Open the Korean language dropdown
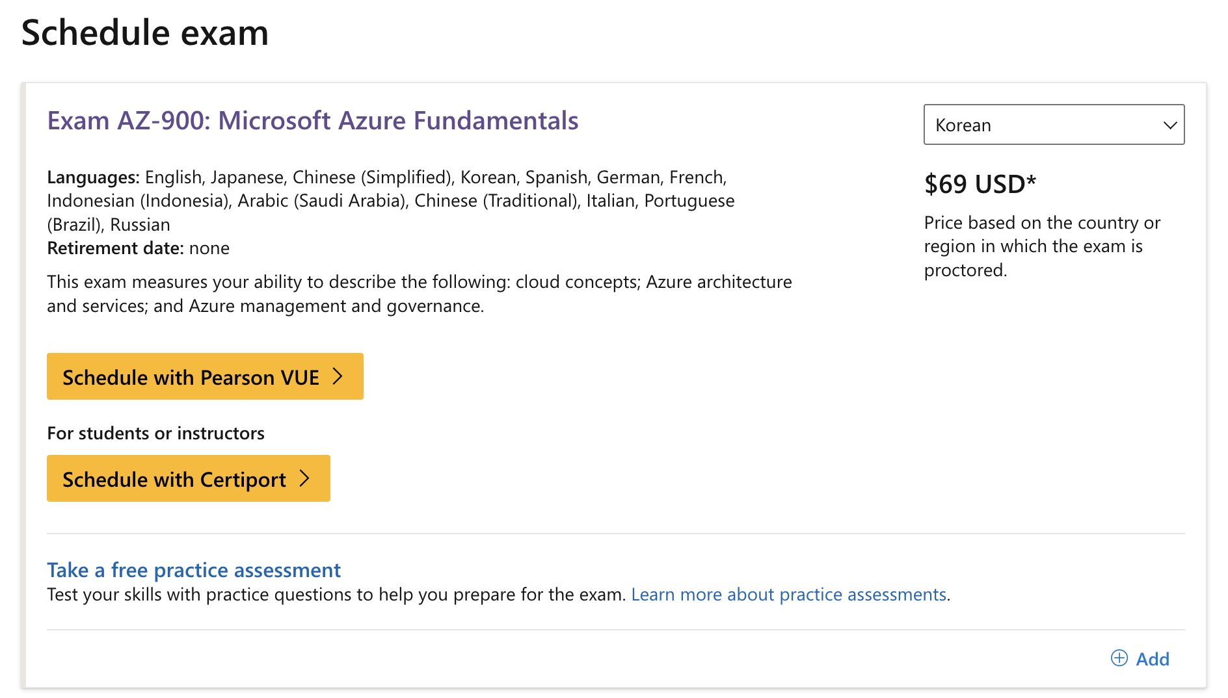Screen dimensions: 1228x698 click(x=1052, y=125)
